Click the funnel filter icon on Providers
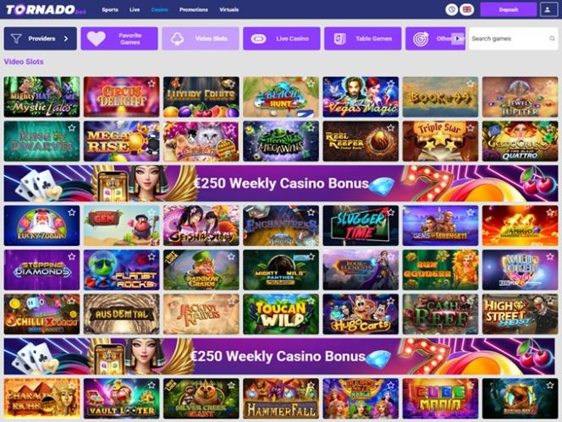562x422 pixels. [16, 38]
